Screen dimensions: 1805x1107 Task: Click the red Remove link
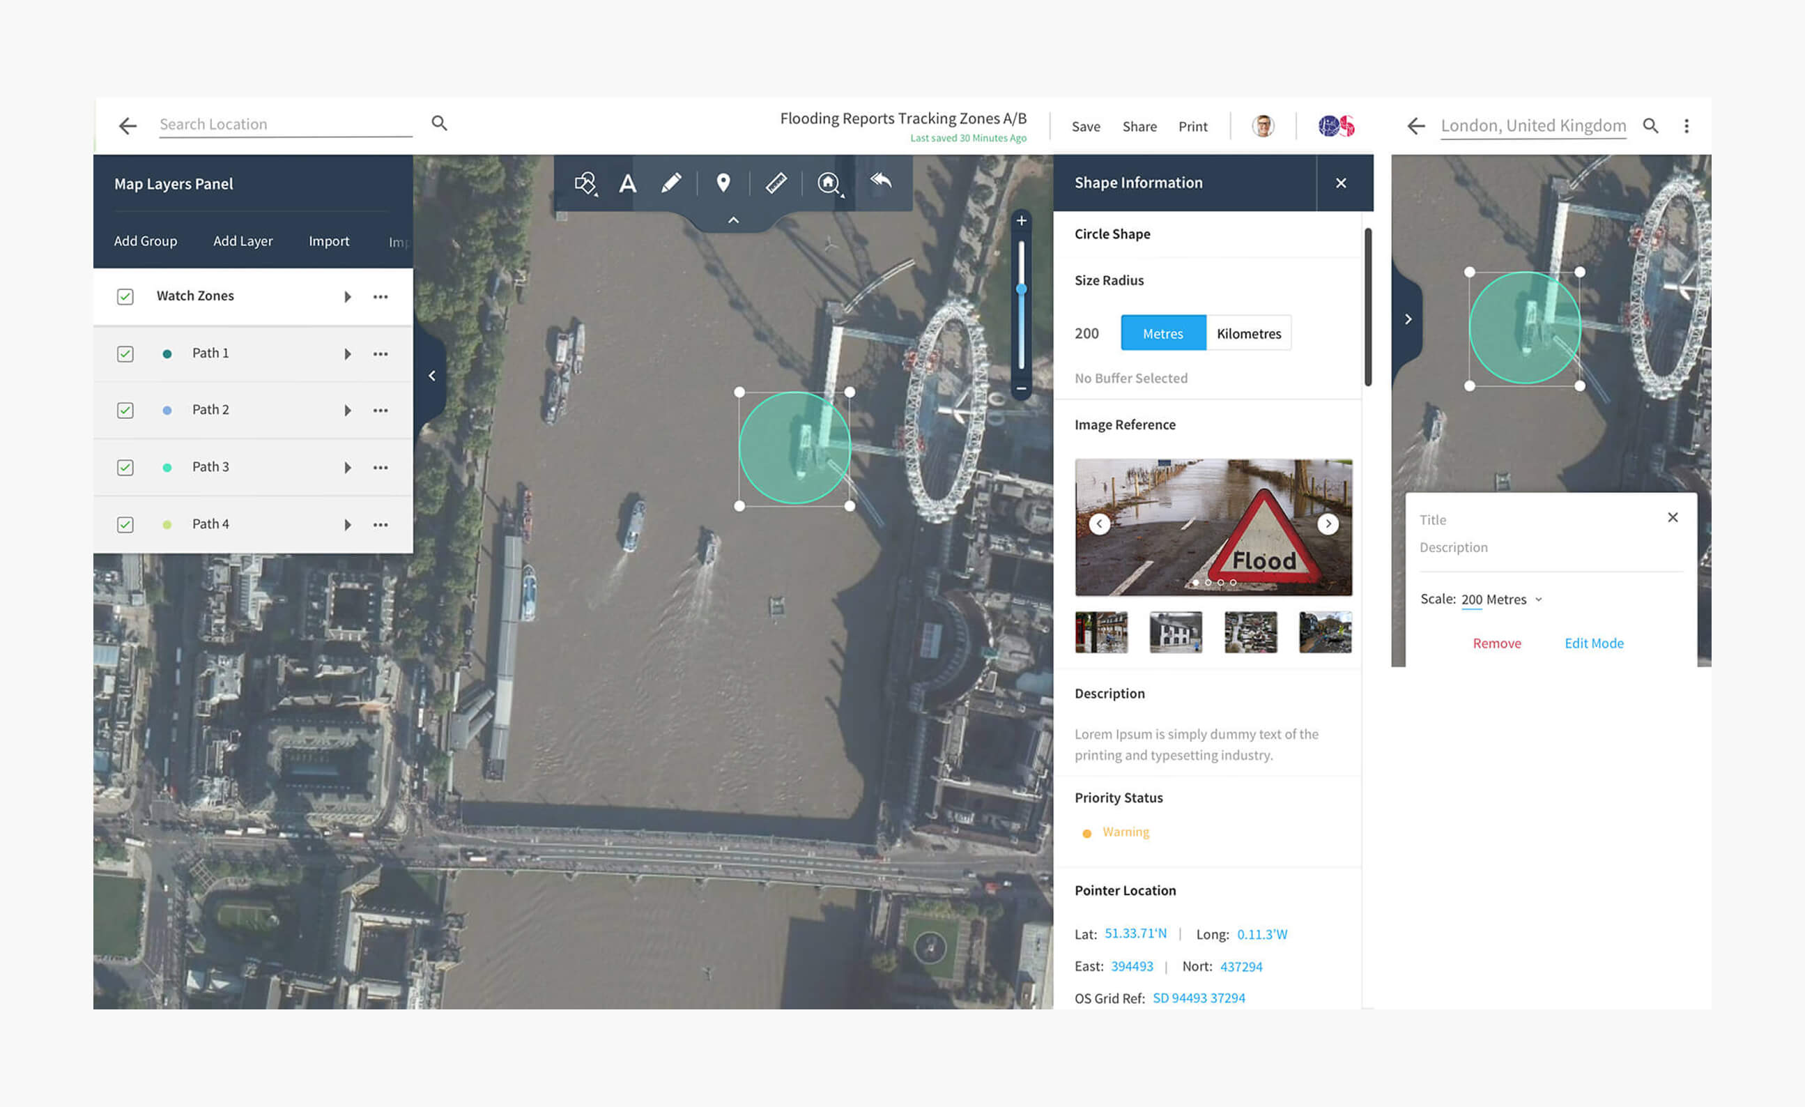[x=1496, y=643]
